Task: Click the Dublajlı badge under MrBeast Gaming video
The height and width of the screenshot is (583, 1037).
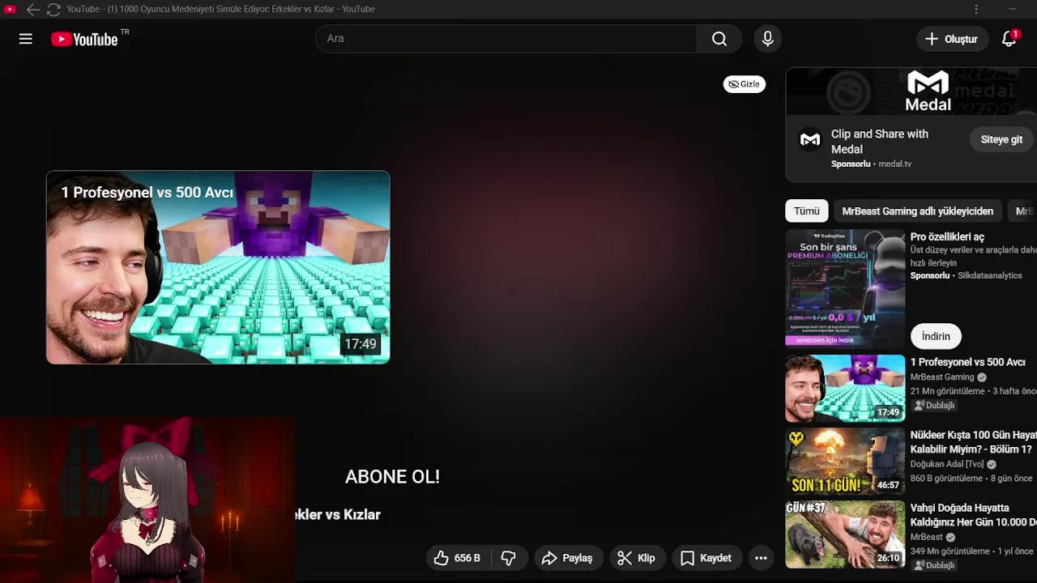Action: pyautogui.click(x=936, y=405)
